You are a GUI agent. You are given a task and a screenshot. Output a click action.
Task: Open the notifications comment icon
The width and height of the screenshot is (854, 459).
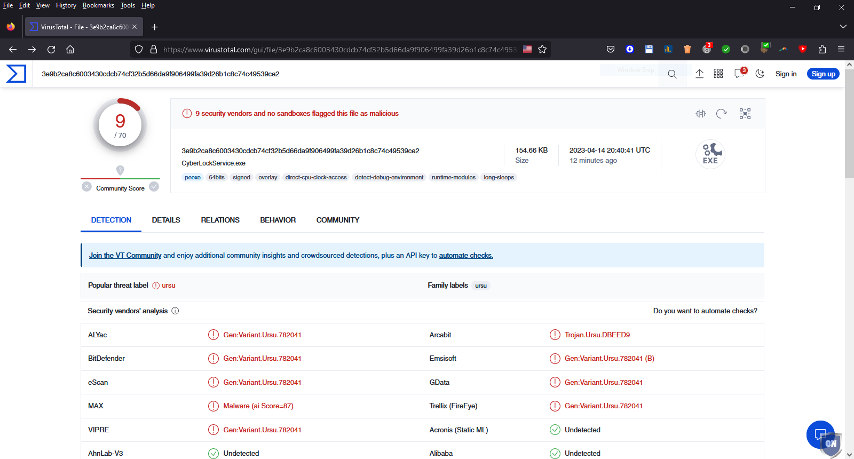click(x=739, y=74)
